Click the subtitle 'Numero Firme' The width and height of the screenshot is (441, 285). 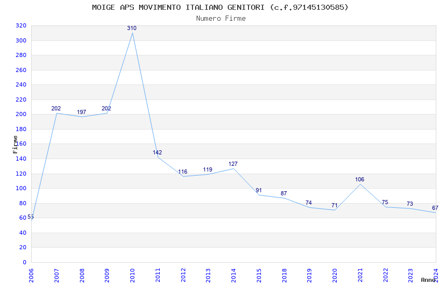tap(221, 19)
